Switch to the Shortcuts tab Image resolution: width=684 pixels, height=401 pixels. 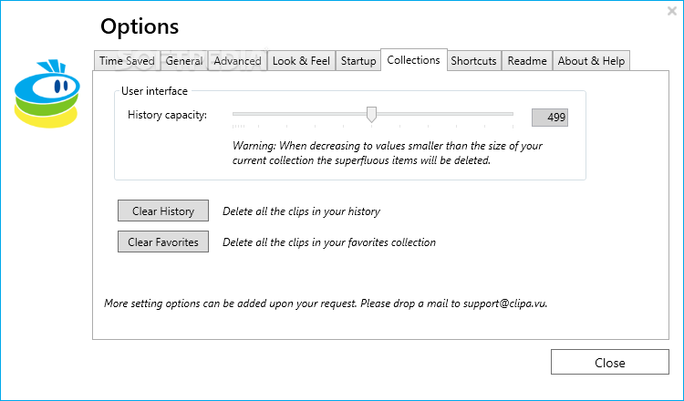473,60
